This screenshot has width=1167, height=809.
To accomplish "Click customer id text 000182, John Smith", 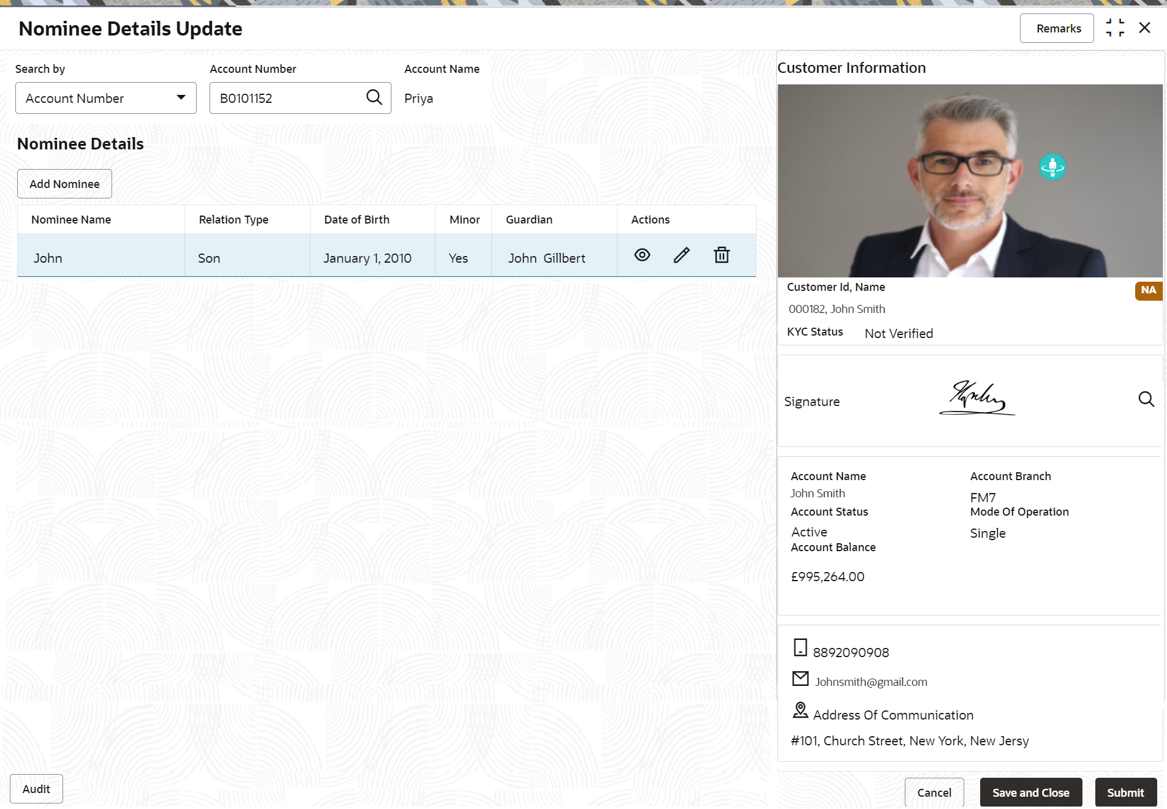I will coord(837,309).
